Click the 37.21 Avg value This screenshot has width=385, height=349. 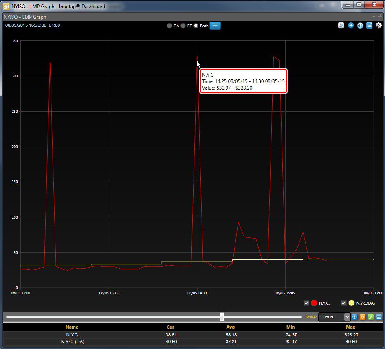click(231, 342)
